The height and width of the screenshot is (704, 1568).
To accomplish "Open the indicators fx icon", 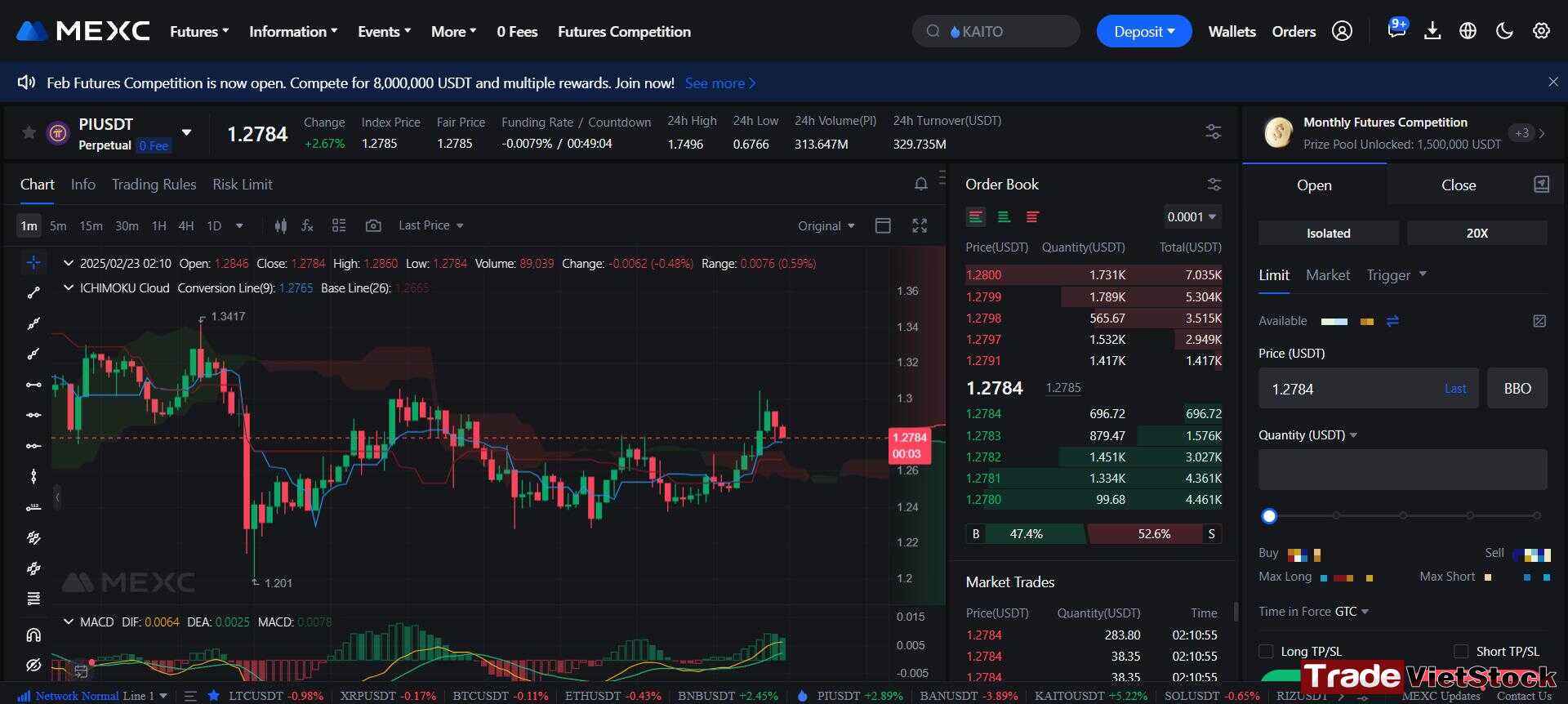I will [x=307, y=225].
